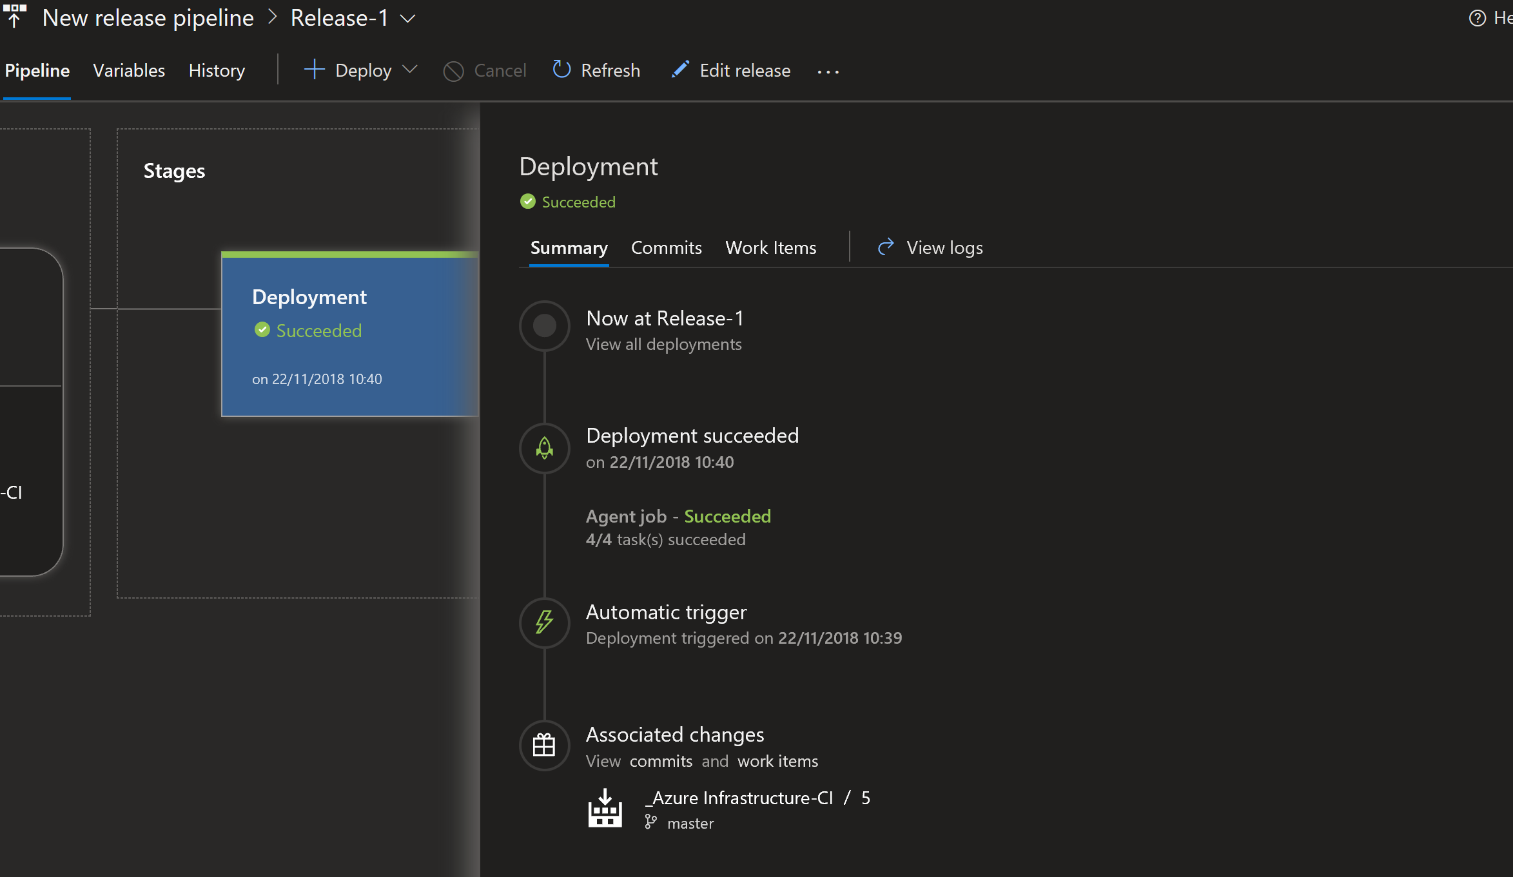Select Release-1 breadcrumb title
Viewport: 1513px width, 877px height.
pyautogui.click(x=340, y=18)
